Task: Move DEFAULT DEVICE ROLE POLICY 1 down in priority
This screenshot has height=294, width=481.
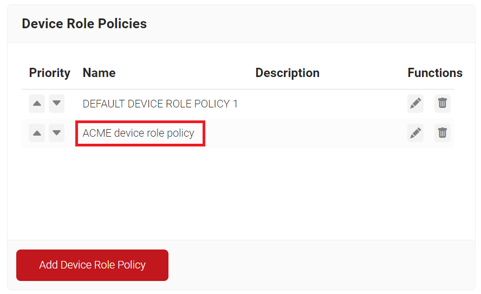Action: point(56,104)
